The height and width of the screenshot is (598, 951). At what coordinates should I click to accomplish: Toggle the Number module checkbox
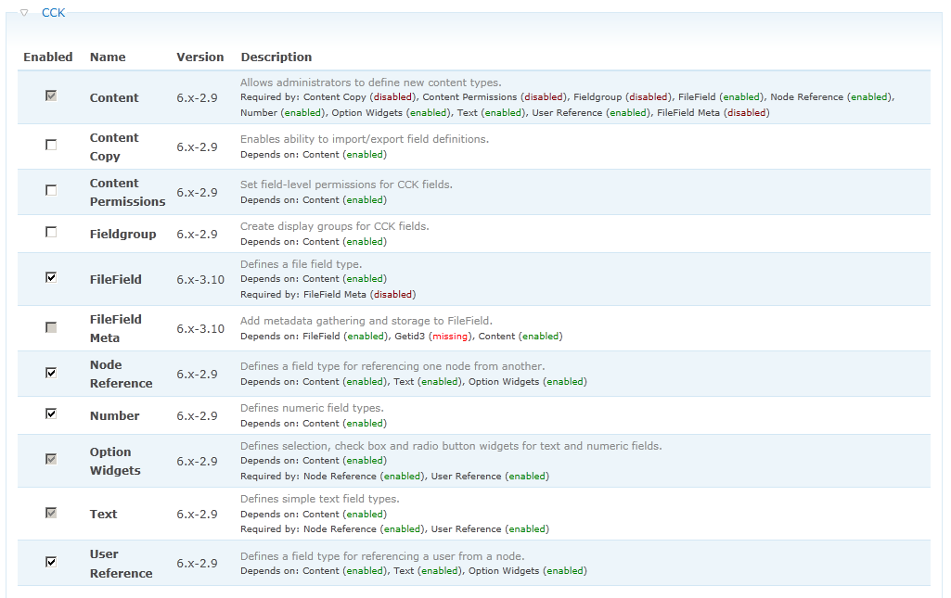click(51, 414)
